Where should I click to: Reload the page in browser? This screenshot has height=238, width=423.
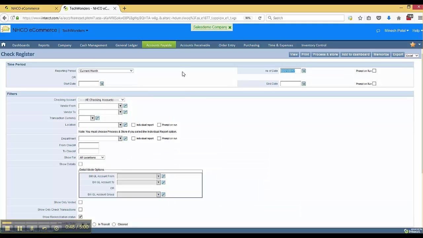click(260, 18)
